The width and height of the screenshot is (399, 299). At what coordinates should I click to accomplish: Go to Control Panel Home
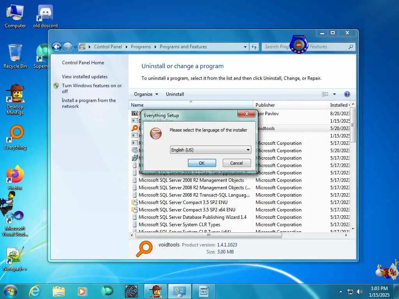point(83,63)
